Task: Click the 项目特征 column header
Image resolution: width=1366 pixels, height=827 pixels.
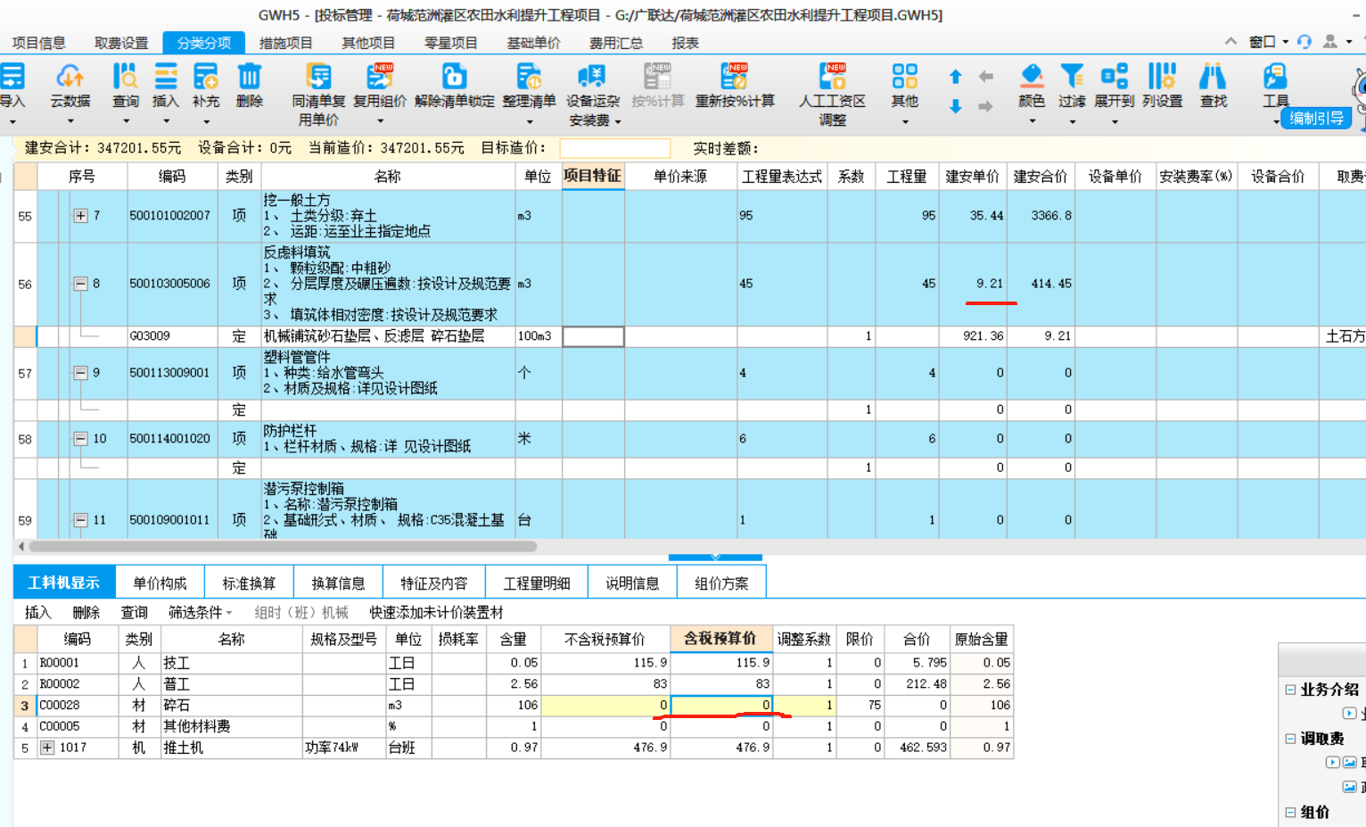Action: (593, 176)
